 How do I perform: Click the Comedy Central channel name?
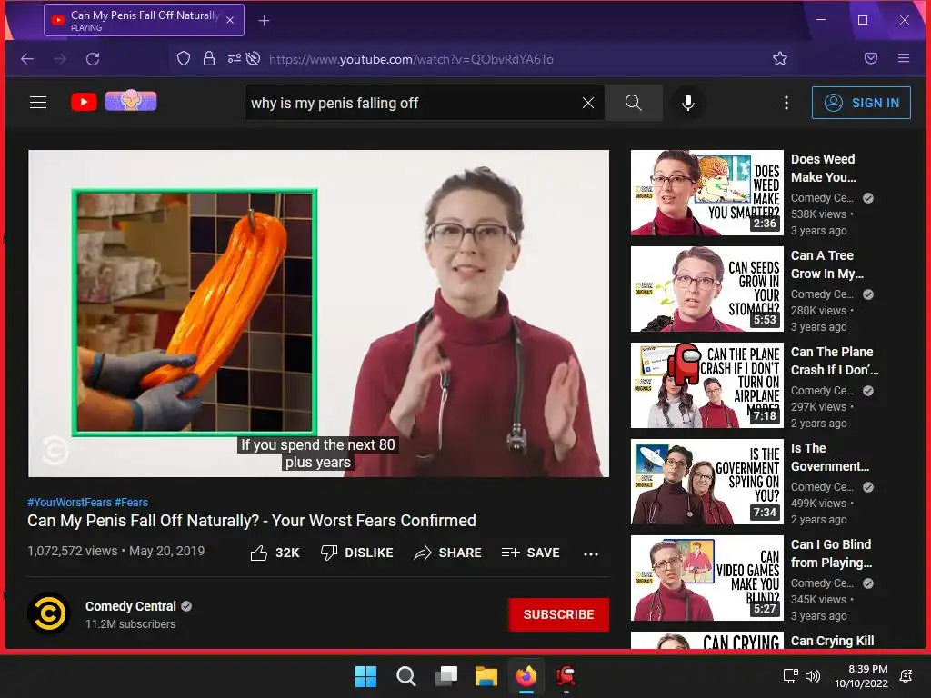[x=131, y=606]
